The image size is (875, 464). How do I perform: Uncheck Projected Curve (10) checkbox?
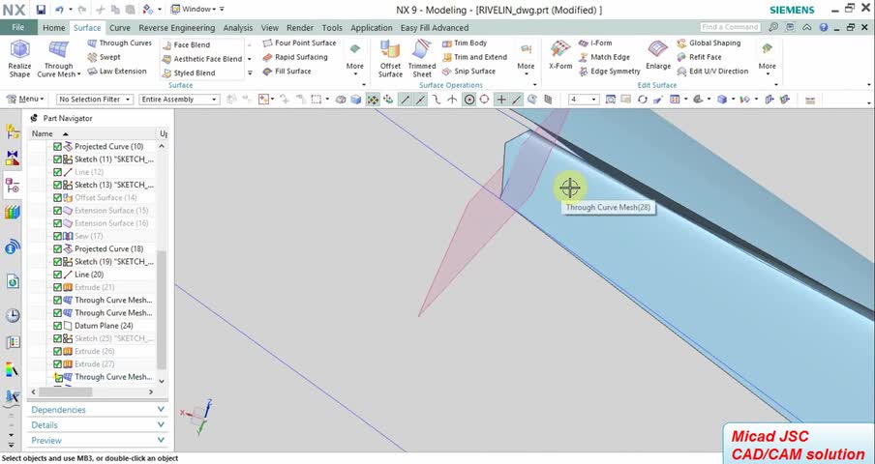[x=57, y=147]
